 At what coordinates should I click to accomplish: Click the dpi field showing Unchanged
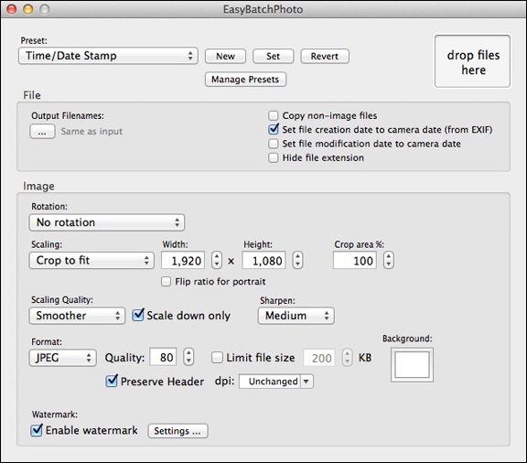(270, 382)
